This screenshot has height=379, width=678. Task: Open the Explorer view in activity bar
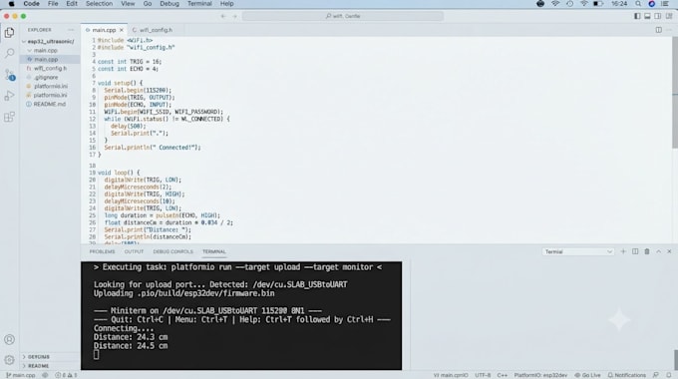click(x=9, y=33)
